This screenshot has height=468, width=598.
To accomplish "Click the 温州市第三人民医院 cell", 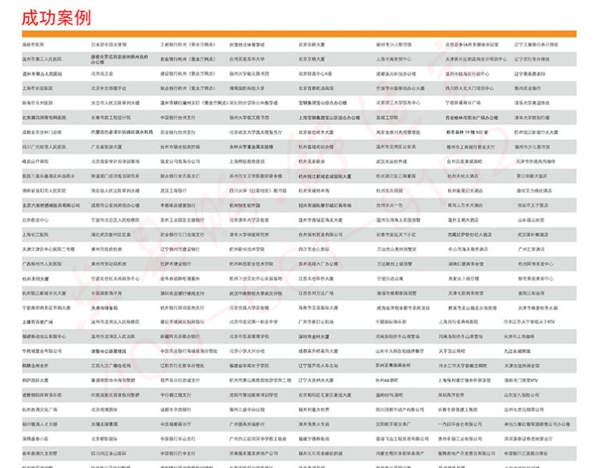I will point(41,59).
